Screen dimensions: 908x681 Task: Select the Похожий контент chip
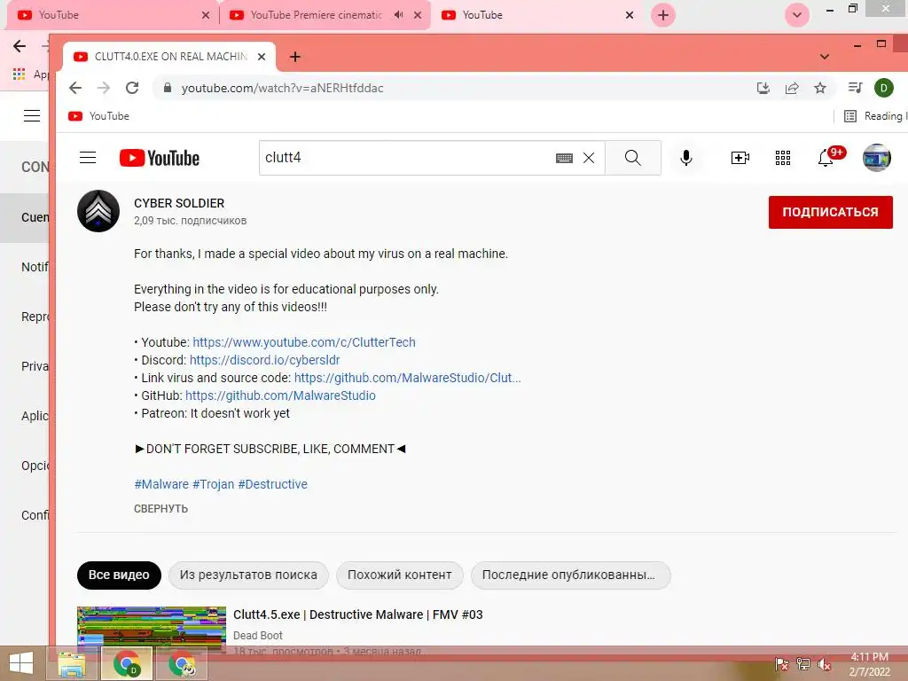click(400, 575)
